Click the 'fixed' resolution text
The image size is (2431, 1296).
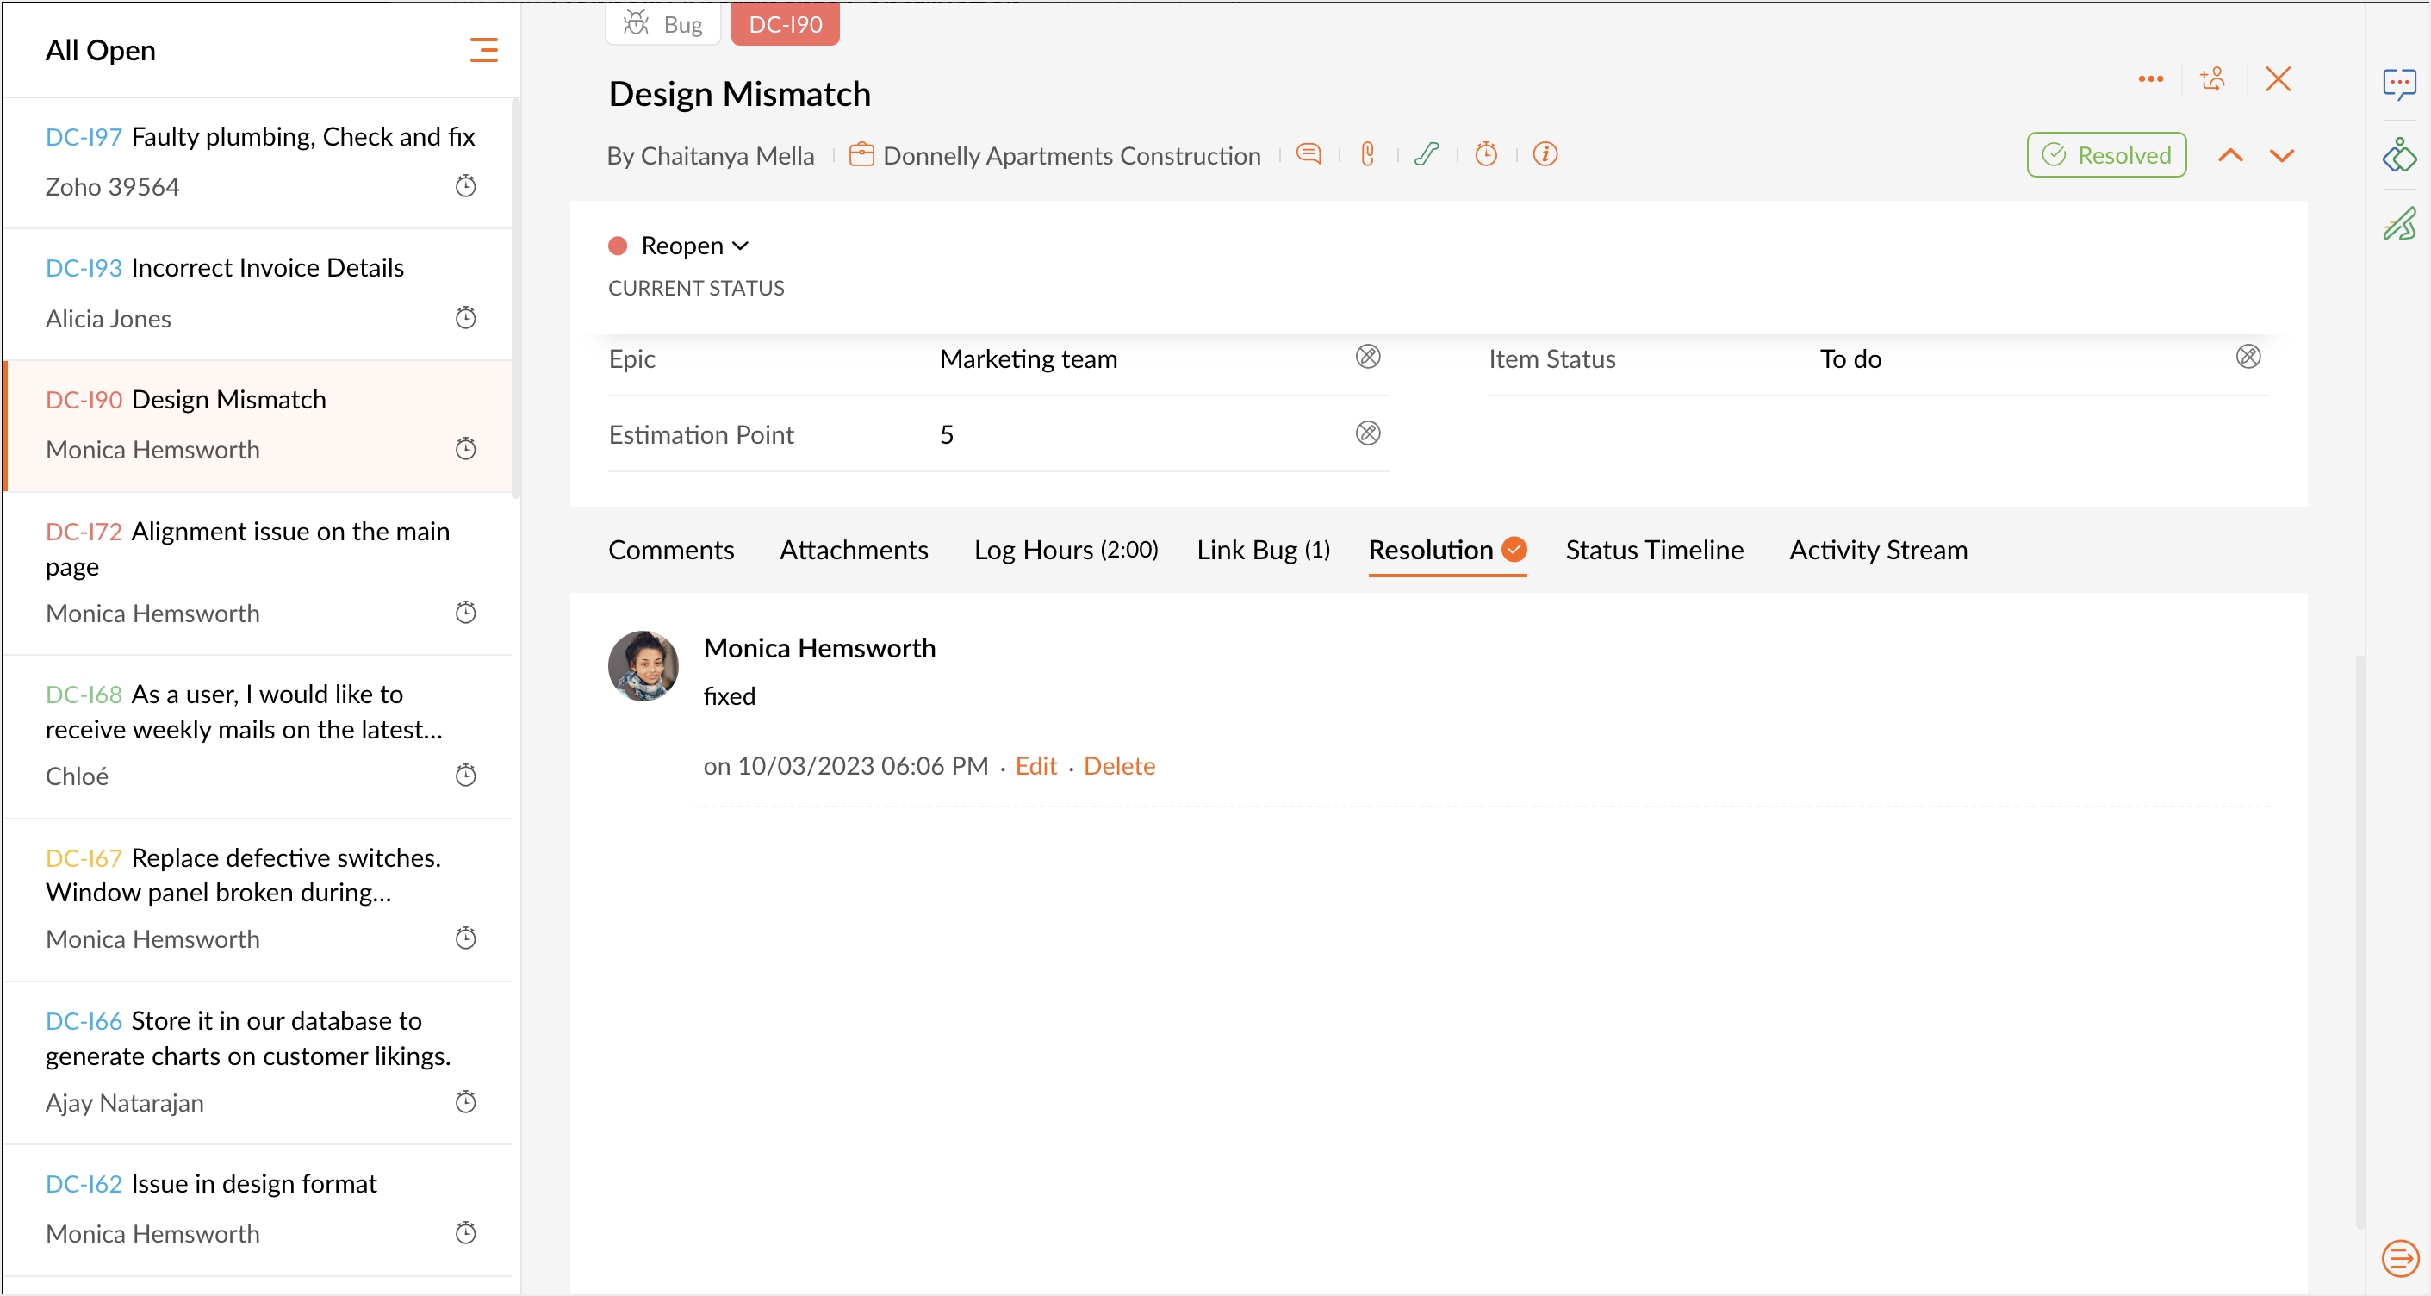tap(730, 696)
